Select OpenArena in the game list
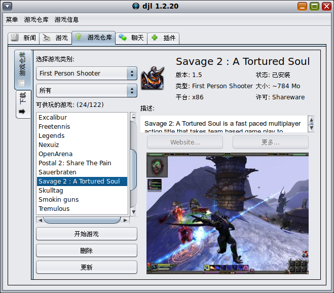The height and width of the screenshot is (293, 334). 82,154
